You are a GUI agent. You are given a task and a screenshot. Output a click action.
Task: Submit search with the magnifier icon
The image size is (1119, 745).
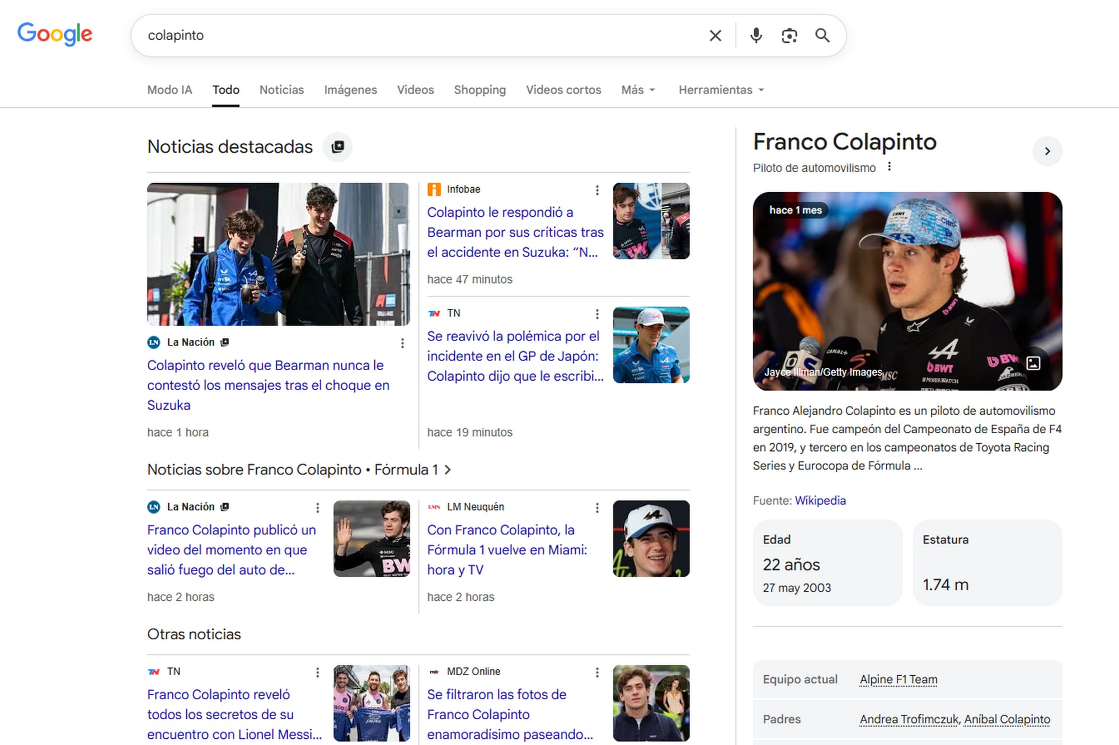point(822,36)
